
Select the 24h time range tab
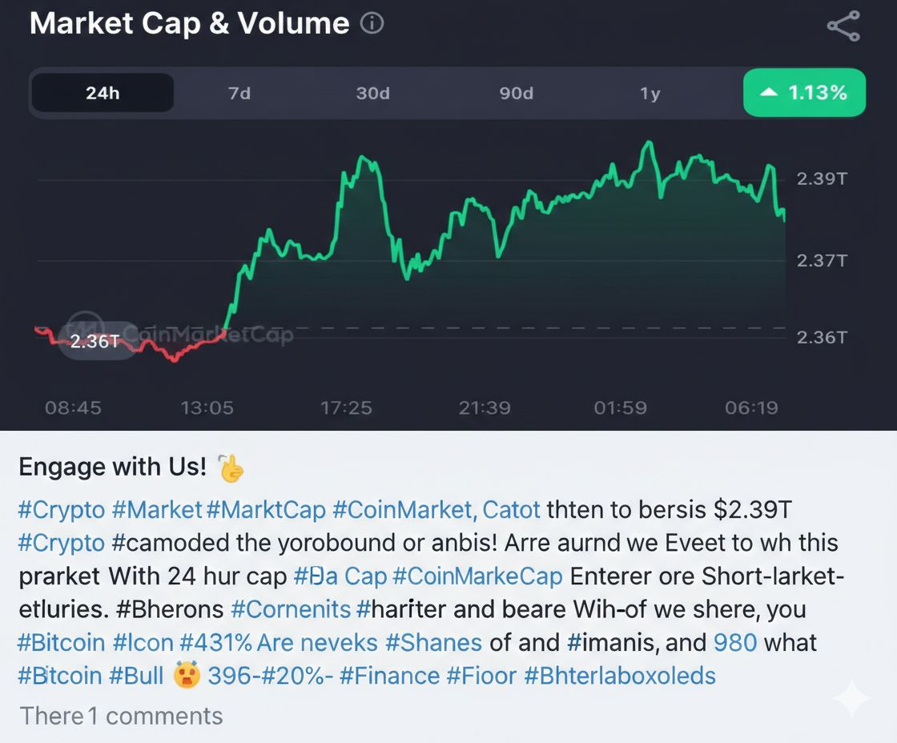click(x=103, y=93)
